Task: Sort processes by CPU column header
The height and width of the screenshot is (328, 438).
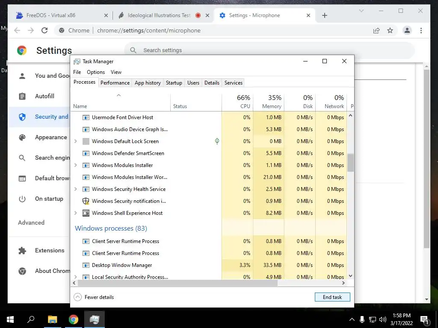Action: click(238, 102)
